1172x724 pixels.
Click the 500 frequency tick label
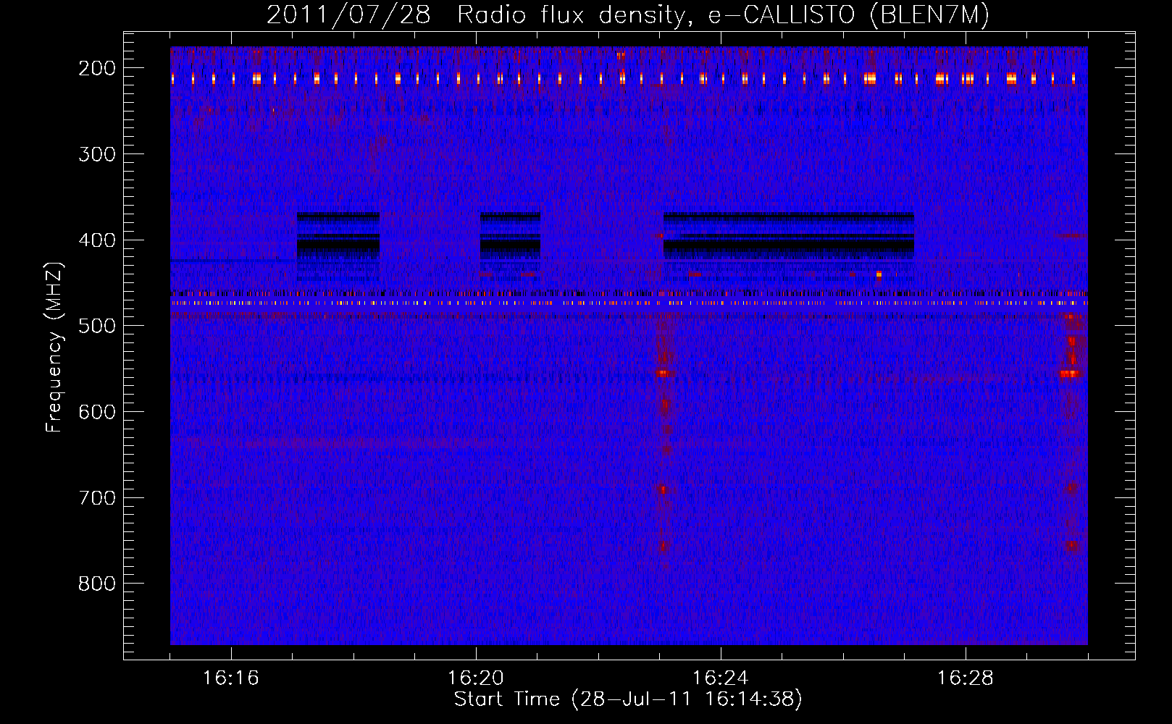(x=97, y=326)
